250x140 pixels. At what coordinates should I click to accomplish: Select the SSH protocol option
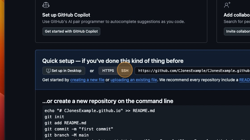click(x=125, y=71)
